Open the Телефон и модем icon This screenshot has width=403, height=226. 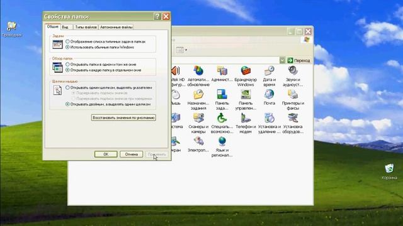pyautogui.click(x=246, y=123)
